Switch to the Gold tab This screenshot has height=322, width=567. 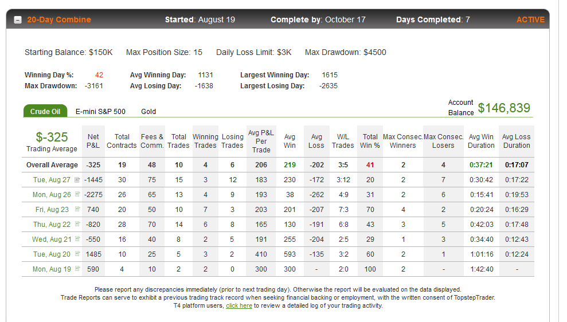pyautogui.click(x=148, y=112)
